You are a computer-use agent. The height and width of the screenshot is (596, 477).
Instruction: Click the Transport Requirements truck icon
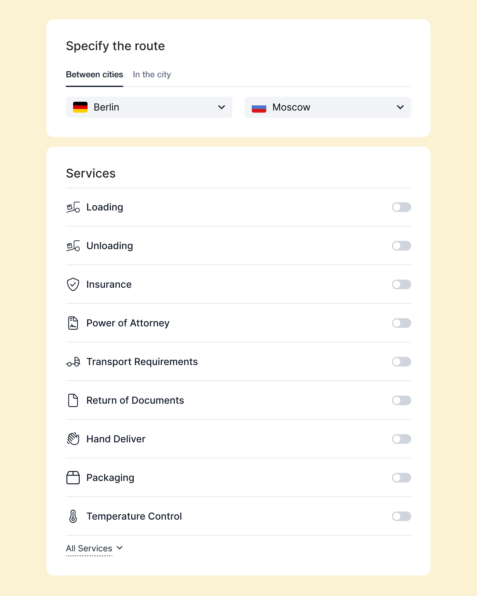click(x=73, y=362)
